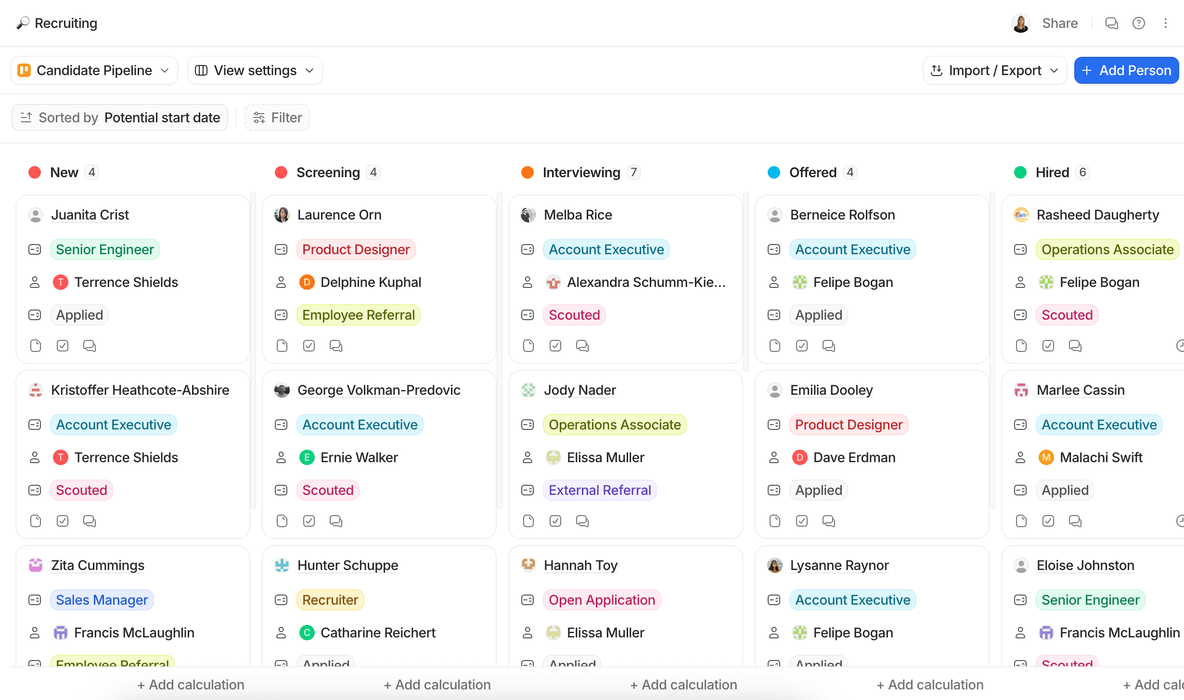Click the task checkbox on Emilia Dooley's card
Screen dimensions: 1184x700
point(801,520)
